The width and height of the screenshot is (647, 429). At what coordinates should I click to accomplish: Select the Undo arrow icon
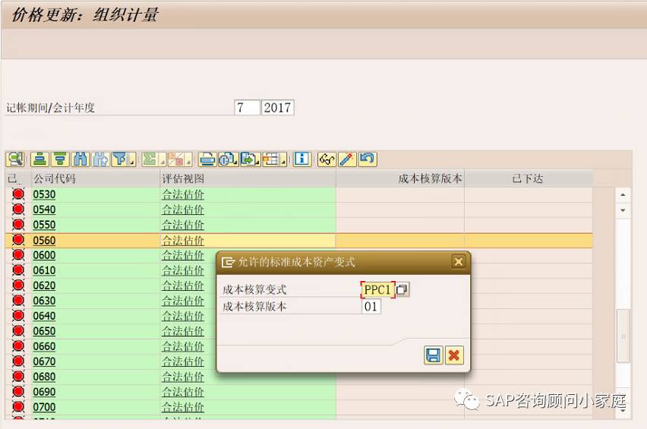click(368, 159)
